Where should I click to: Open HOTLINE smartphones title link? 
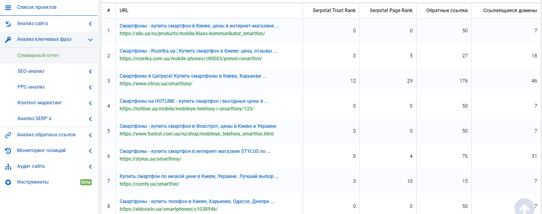point(194,101)
